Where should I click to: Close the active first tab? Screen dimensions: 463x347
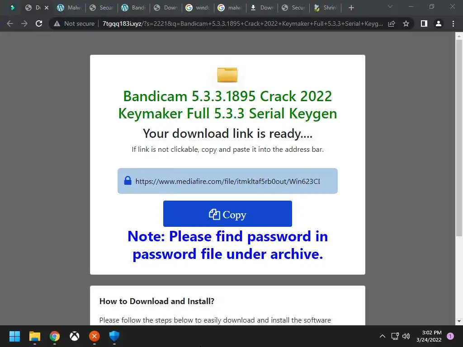(47, 8)
